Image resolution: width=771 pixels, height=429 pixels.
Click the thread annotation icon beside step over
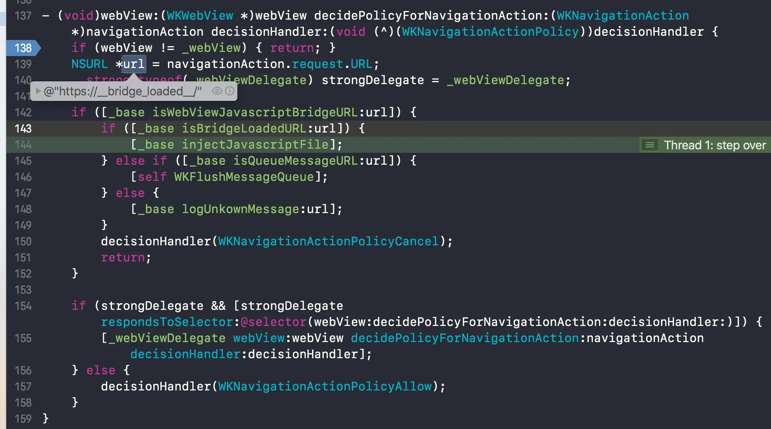point(650,145)
